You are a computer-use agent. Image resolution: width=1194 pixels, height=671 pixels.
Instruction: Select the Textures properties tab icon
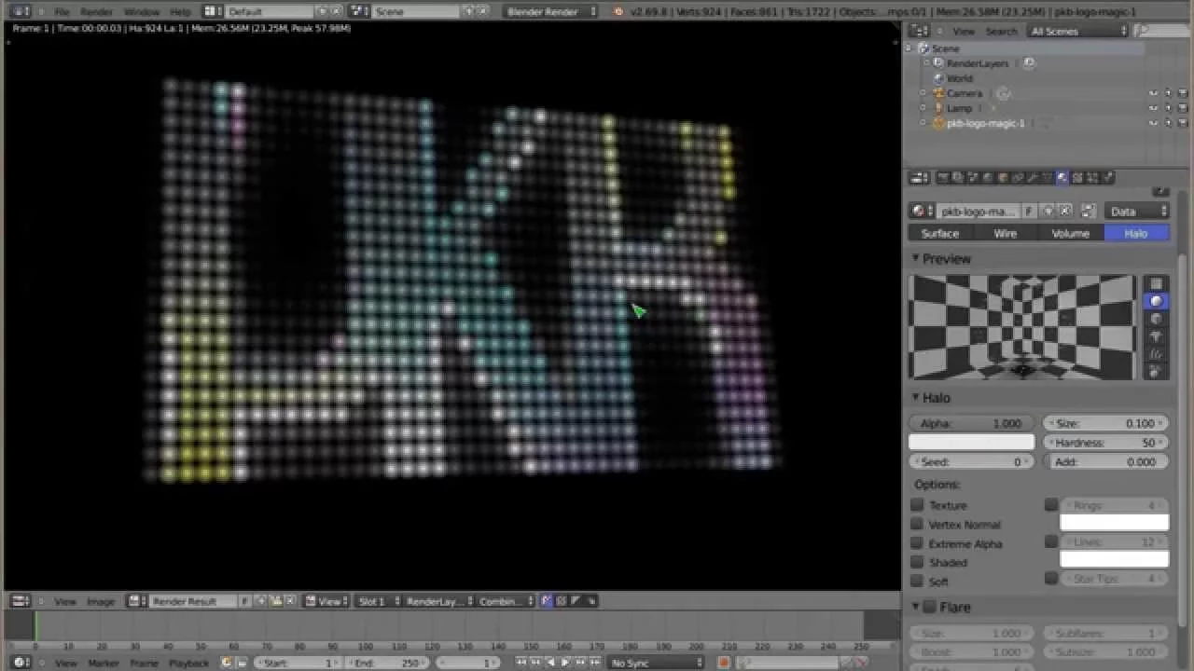pyautogui.click(x=1078, y=177)
